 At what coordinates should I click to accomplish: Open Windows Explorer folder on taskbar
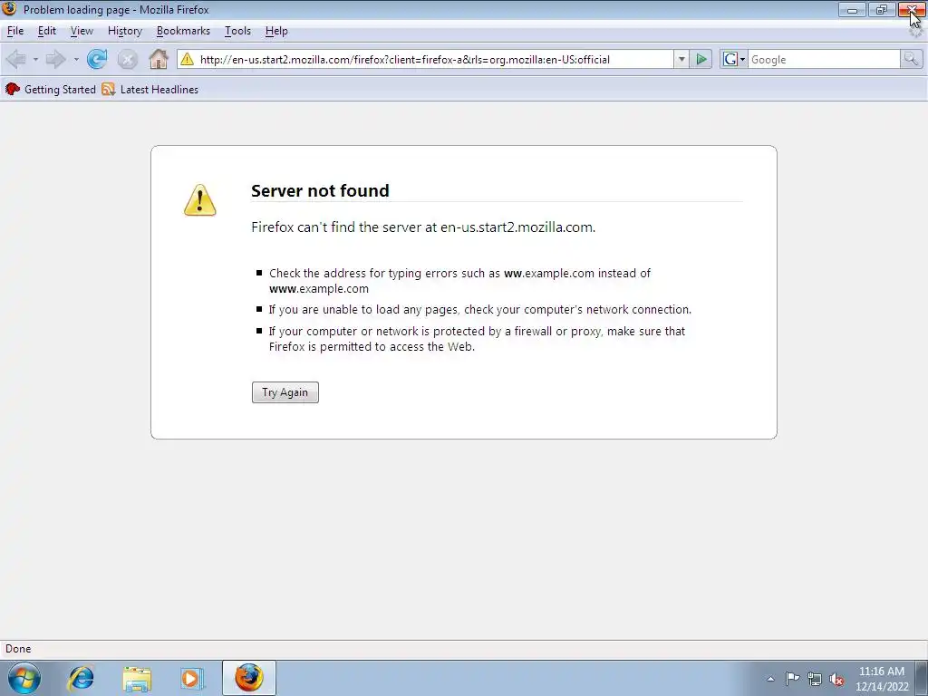pos(137,678)
